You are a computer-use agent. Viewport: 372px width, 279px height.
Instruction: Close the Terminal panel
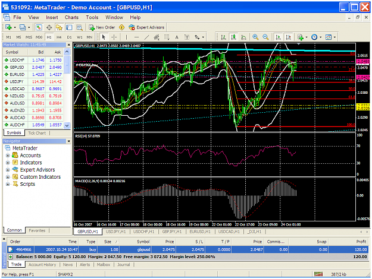pyautogui.click(x=4, y=239)
